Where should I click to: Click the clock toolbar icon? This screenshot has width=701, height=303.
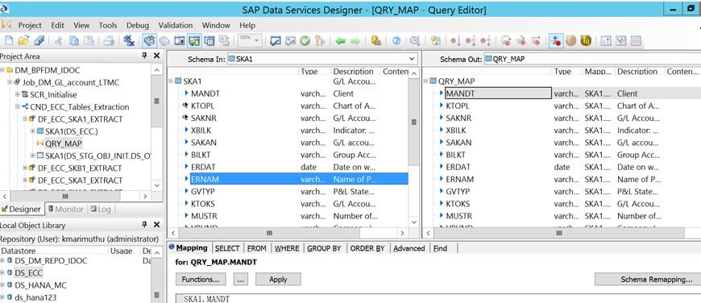pyautogui.click(x=415, y=40)
